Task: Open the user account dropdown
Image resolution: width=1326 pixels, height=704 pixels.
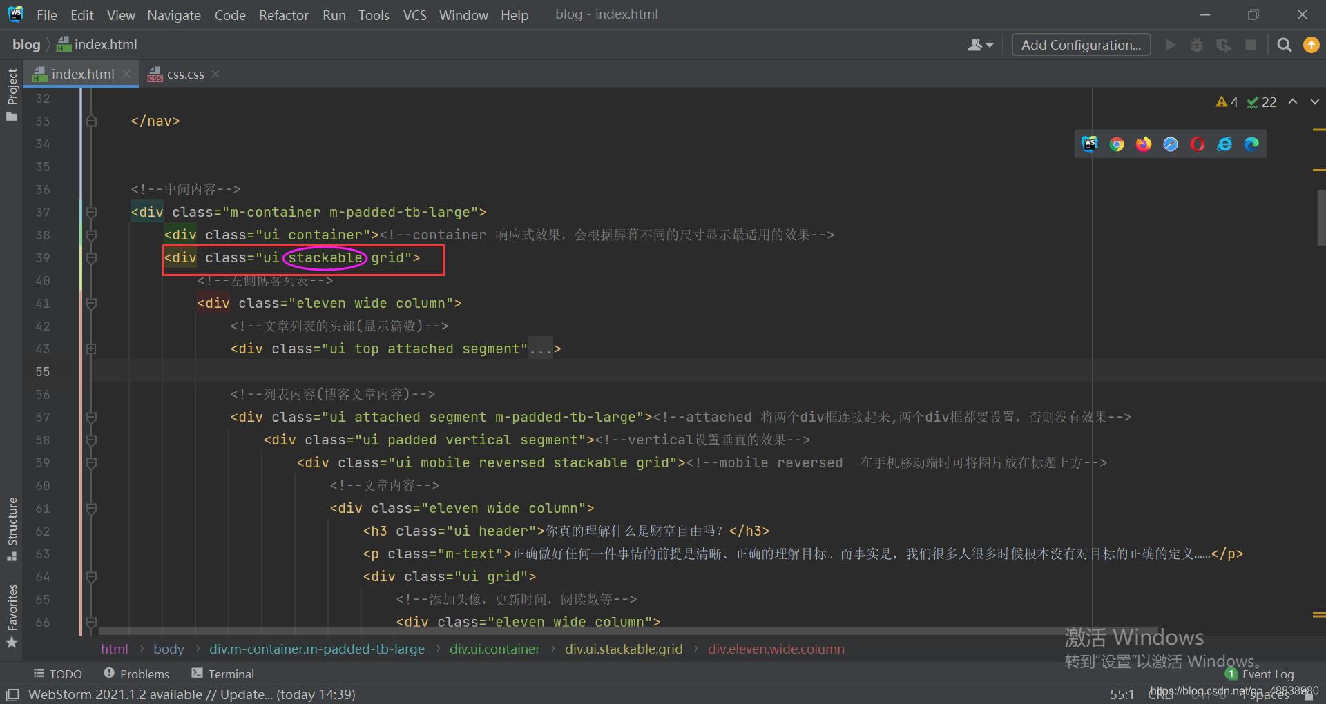Action: [x=980, y=45]
